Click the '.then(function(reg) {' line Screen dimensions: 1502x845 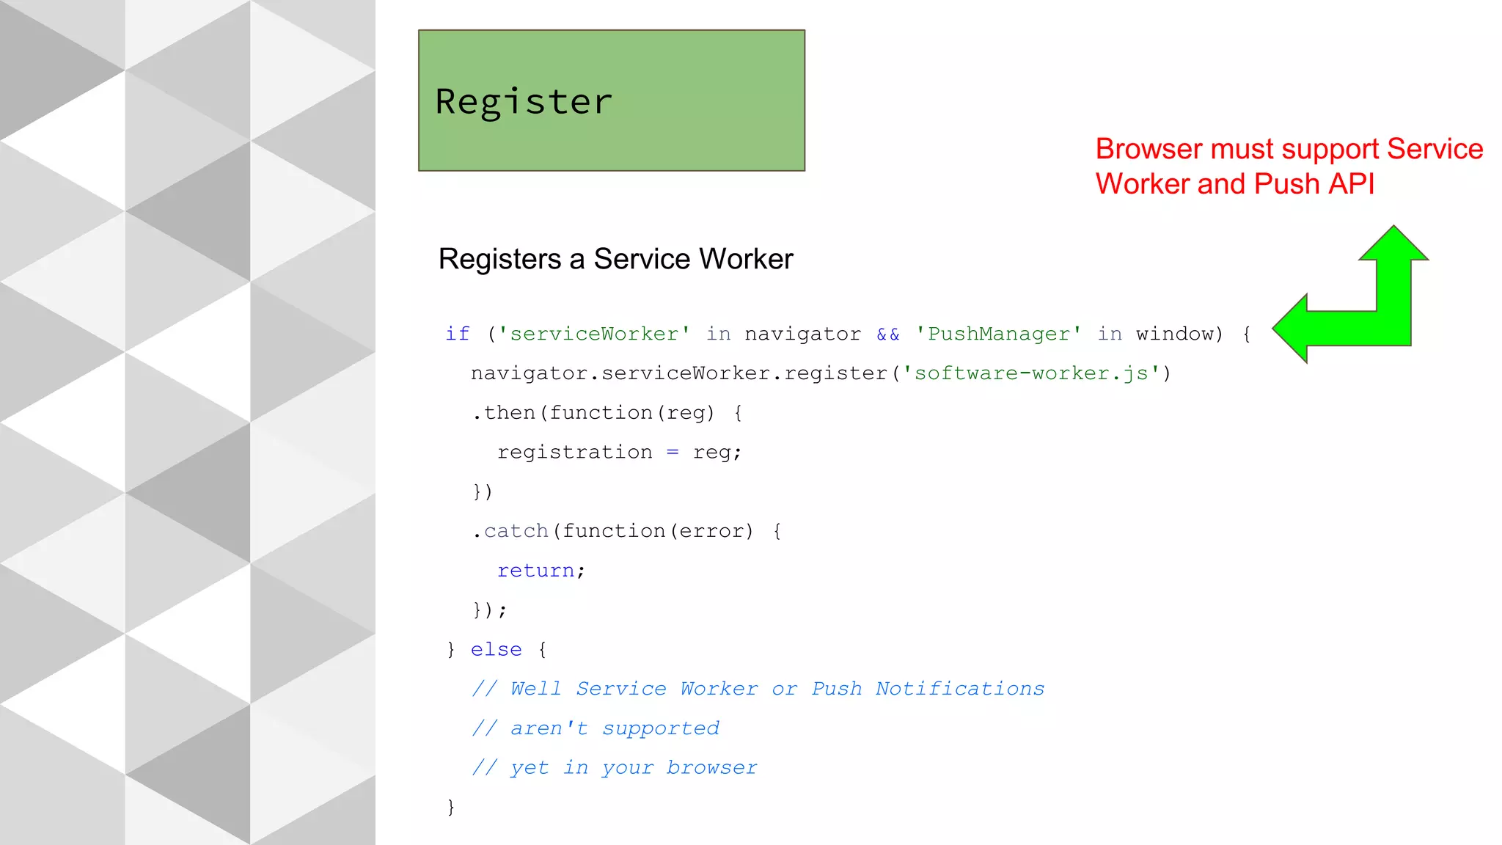607,413
